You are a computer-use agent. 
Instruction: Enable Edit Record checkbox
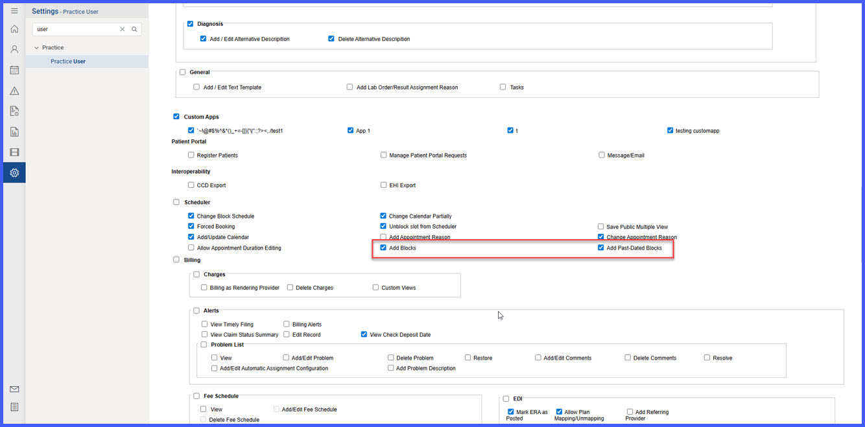(286, 334)
